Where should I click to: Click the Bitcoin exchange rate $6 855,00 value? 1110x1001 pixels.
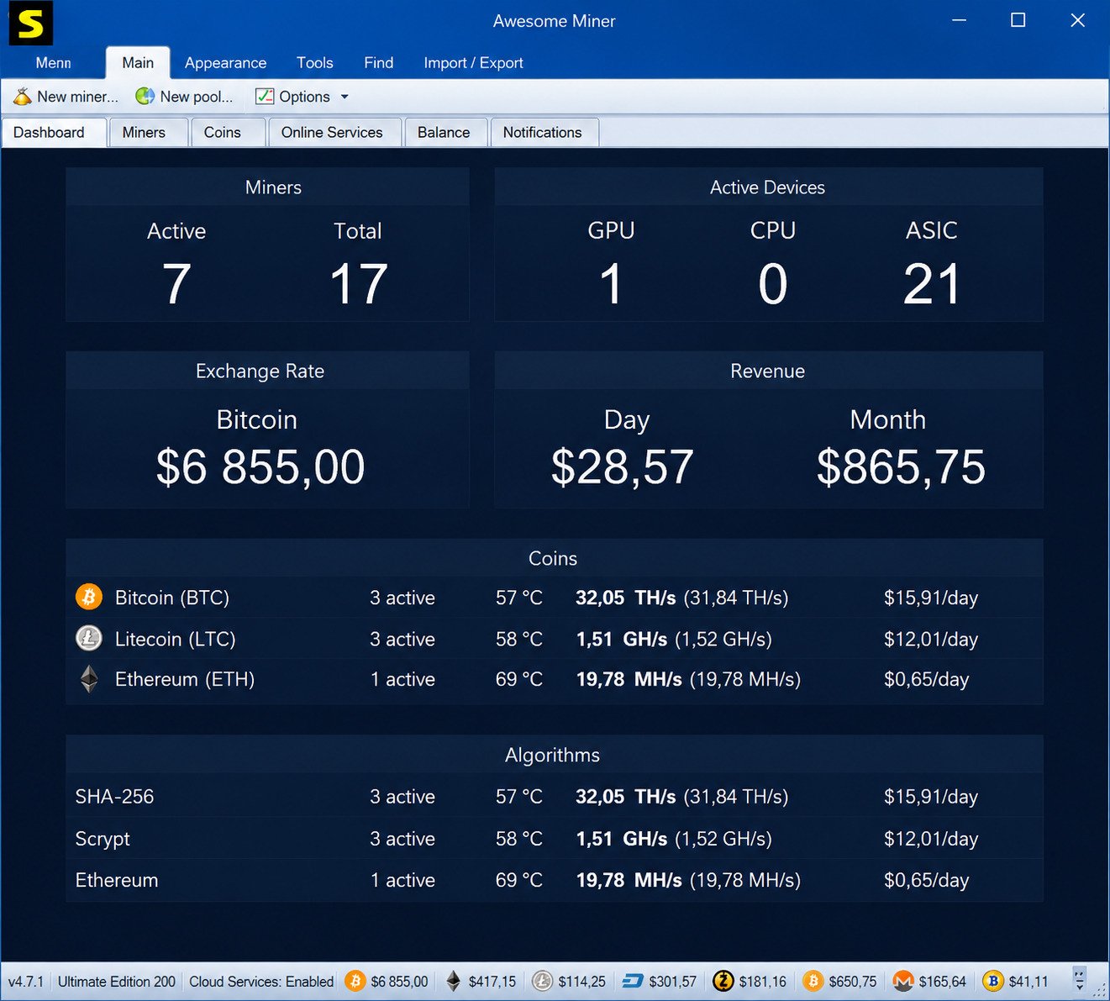[x=260, y=466]
